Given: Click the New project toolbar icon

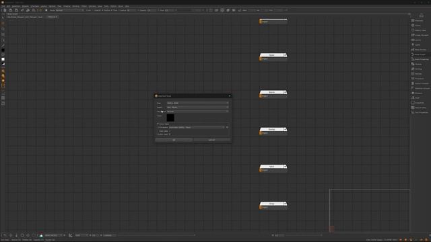Looking at the screenshot, I should (5, 10).
